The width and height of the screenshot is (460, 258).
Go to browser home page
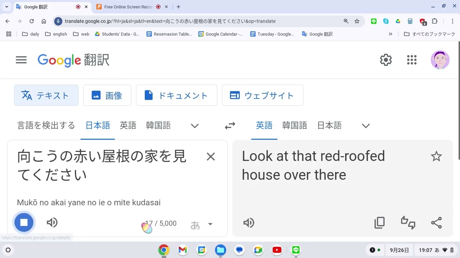pyautogui.click(x=44, y=21)
